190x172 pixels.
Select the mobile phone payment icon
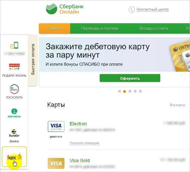point(14,45)
